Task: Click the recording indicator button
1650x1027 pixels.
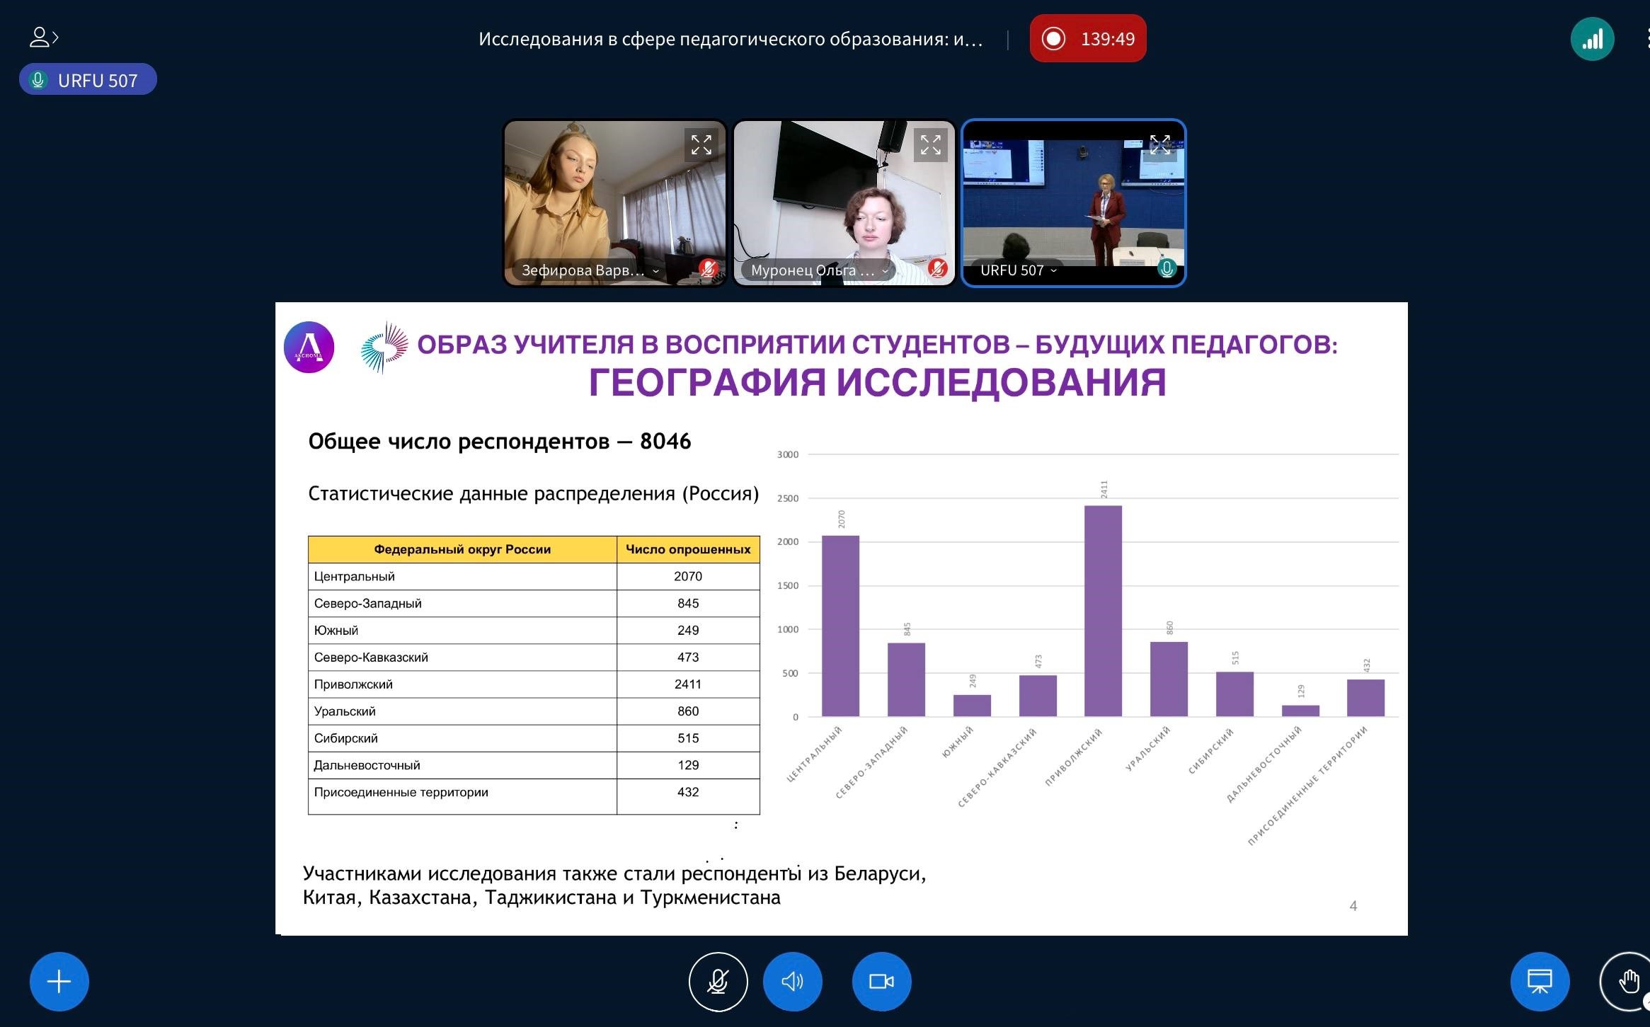Action: (x=1087, y=39)
